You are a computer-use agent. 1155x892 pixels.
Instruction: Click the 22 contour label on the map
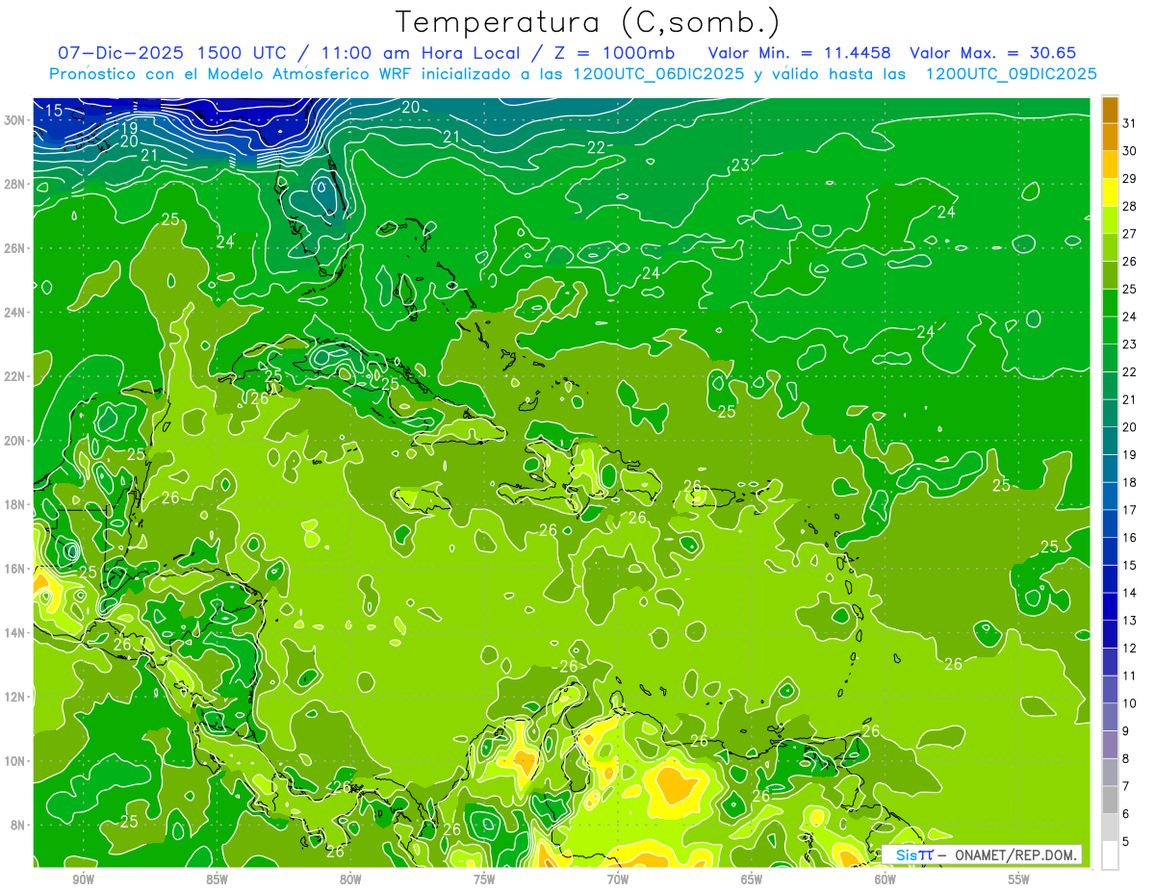pyautogui.click(x=596, y=147)
